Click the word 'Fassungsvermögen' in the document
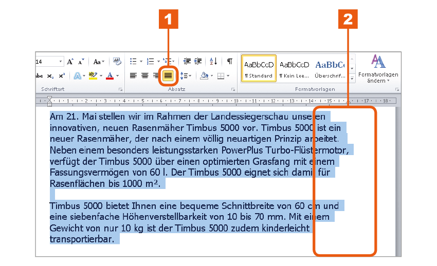The image size is (437, 266). (x=89, y=173)
